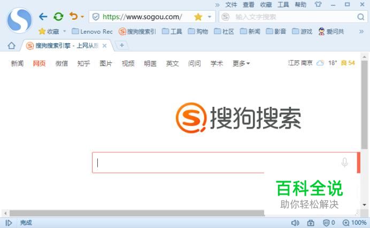Viewport: 370px width, 228px height.
Task: Open the 游戏 bookmark folder
Action: click(x=302, y=32)
